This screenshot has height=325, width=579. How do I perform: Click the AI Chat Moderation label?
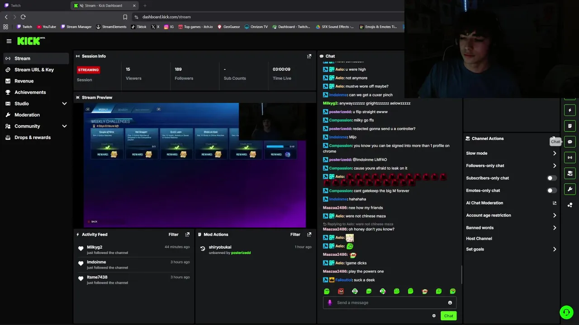pos(484,203)
